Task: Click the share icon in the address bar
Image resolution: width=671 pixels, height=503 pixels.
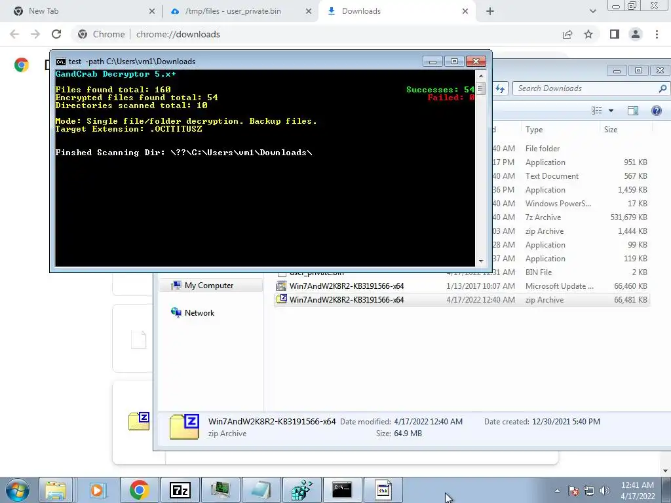Action: (567, 34)
